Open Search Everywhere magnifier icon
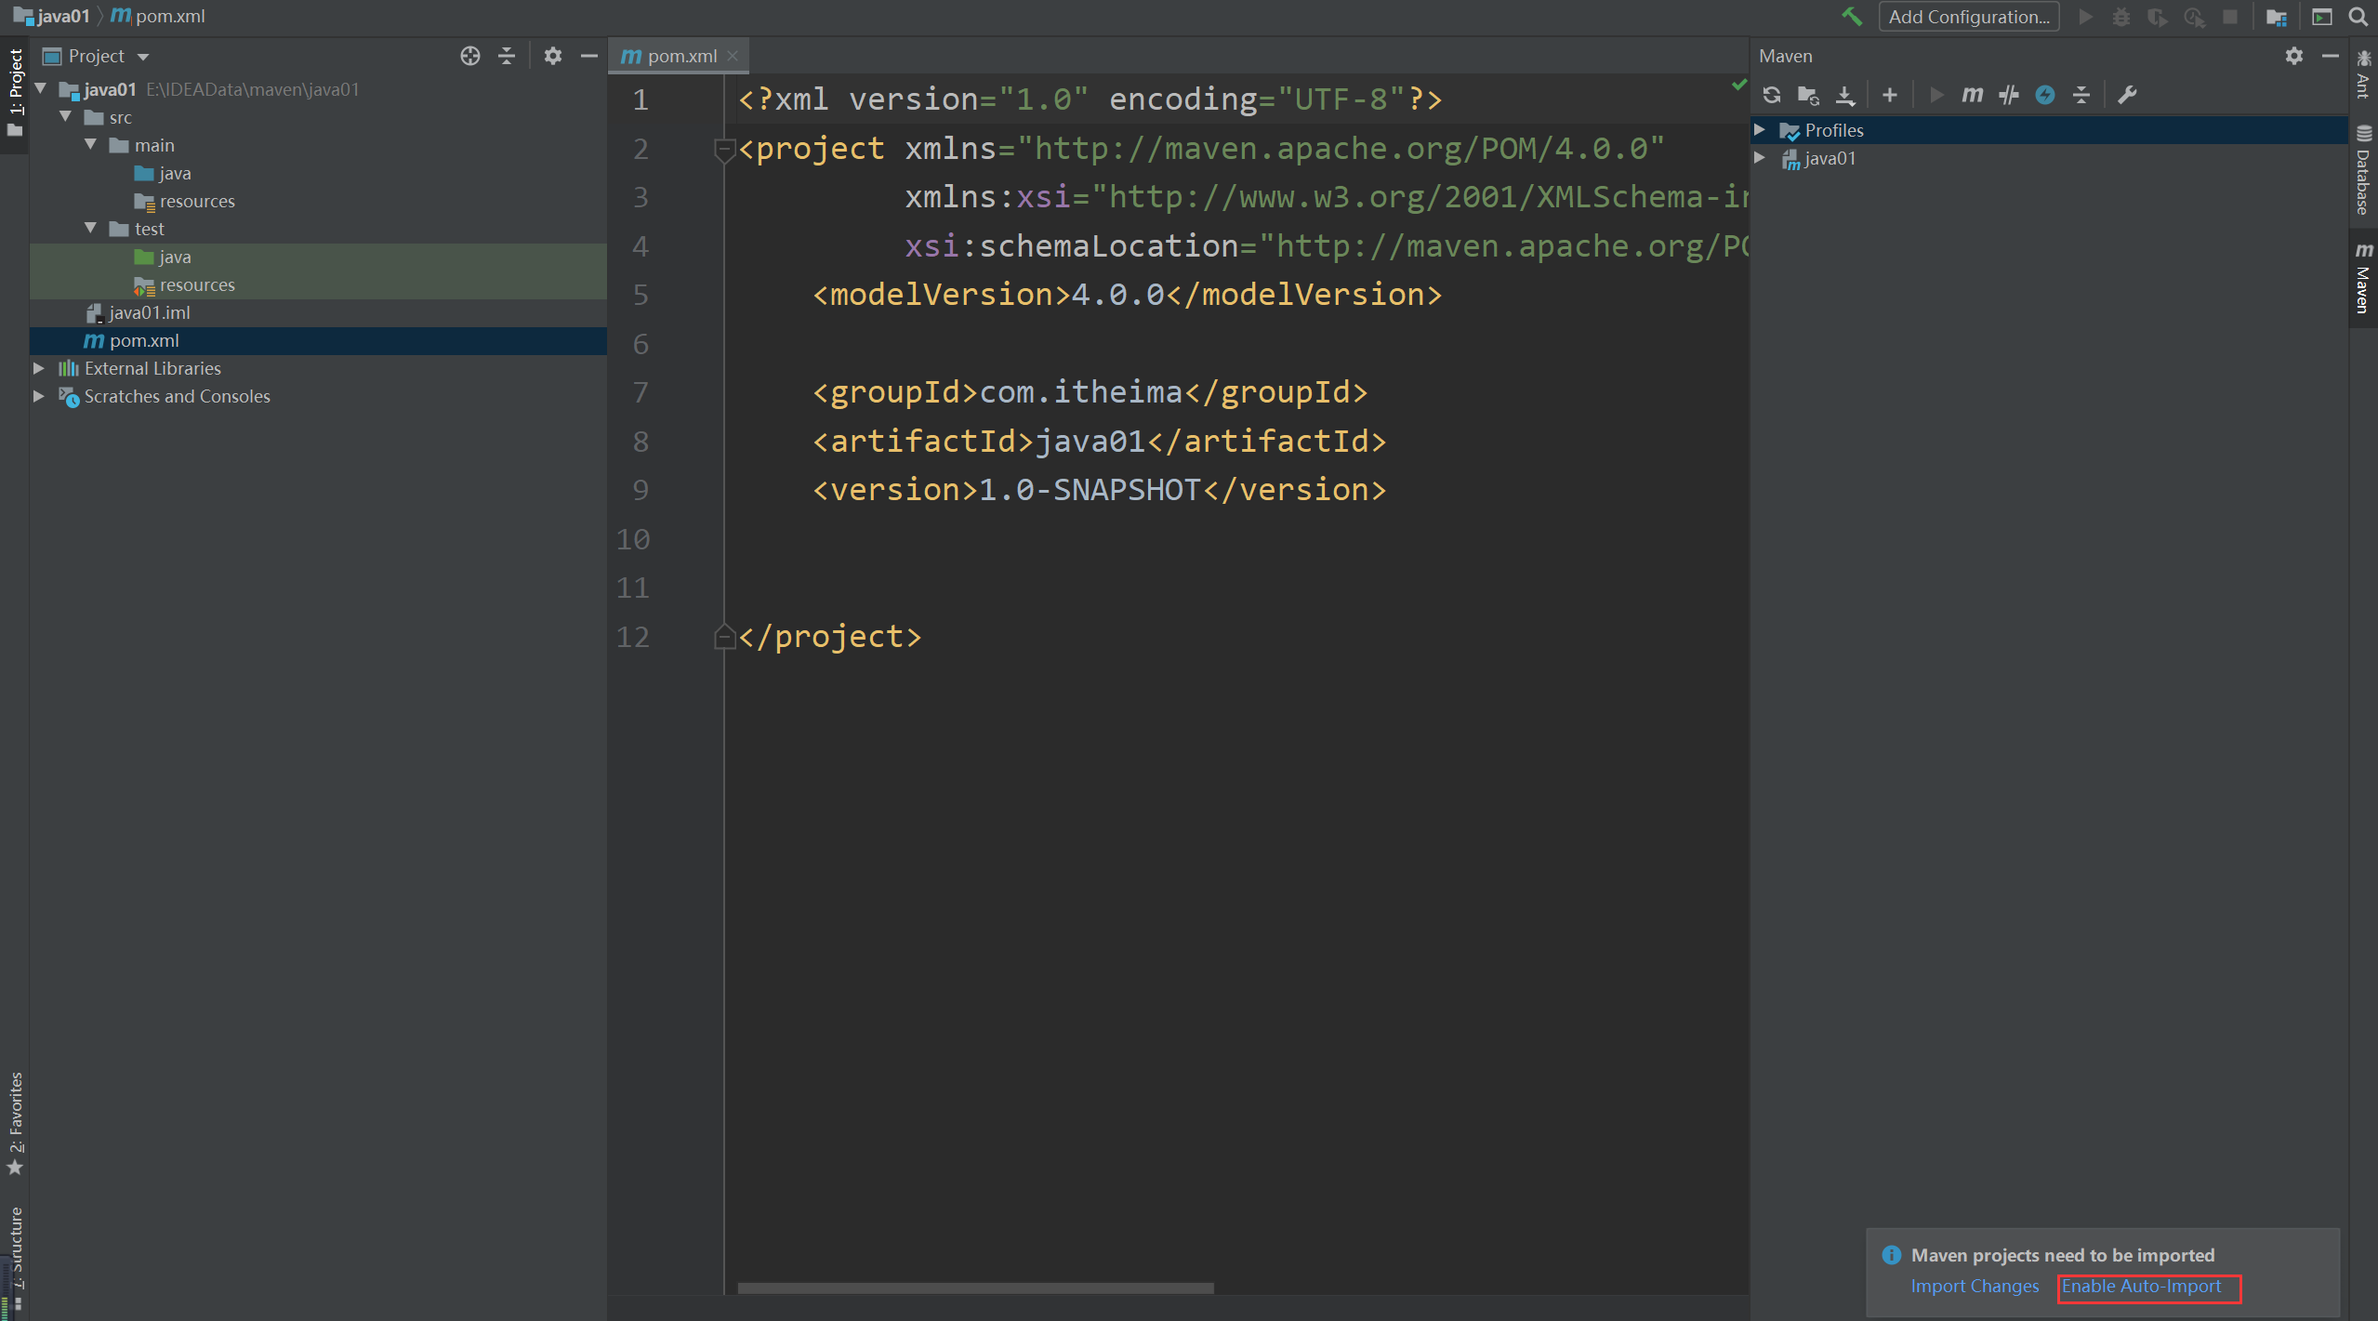This screenshot has width=2378, height=1321. [x=2358, y=17]
